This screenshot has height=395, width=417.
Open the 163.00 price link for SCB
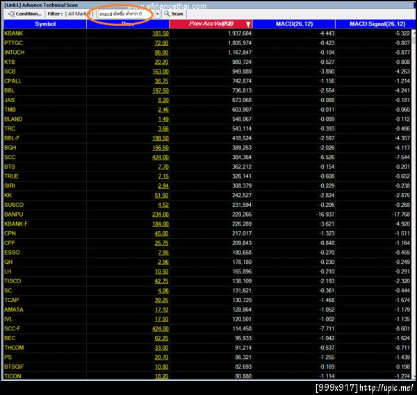(x=161, y=72)
